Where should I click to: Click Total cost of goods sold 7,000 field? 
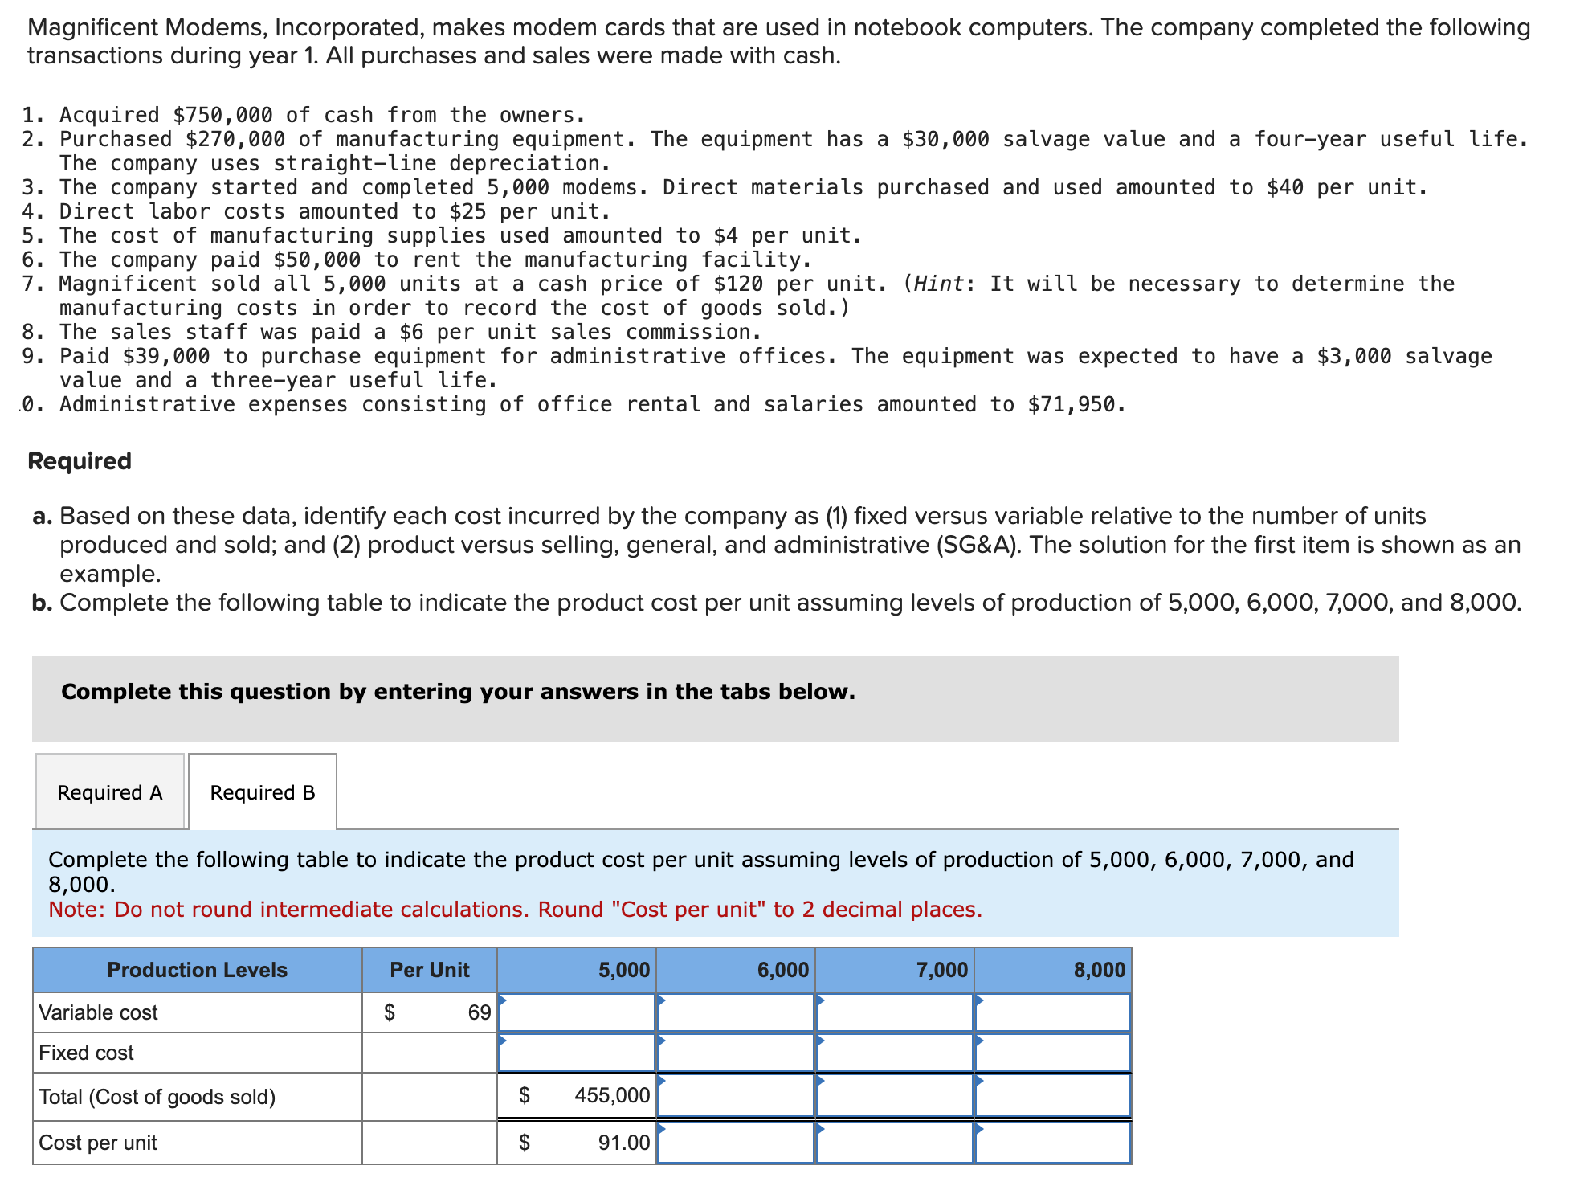tap(895, 1096)
